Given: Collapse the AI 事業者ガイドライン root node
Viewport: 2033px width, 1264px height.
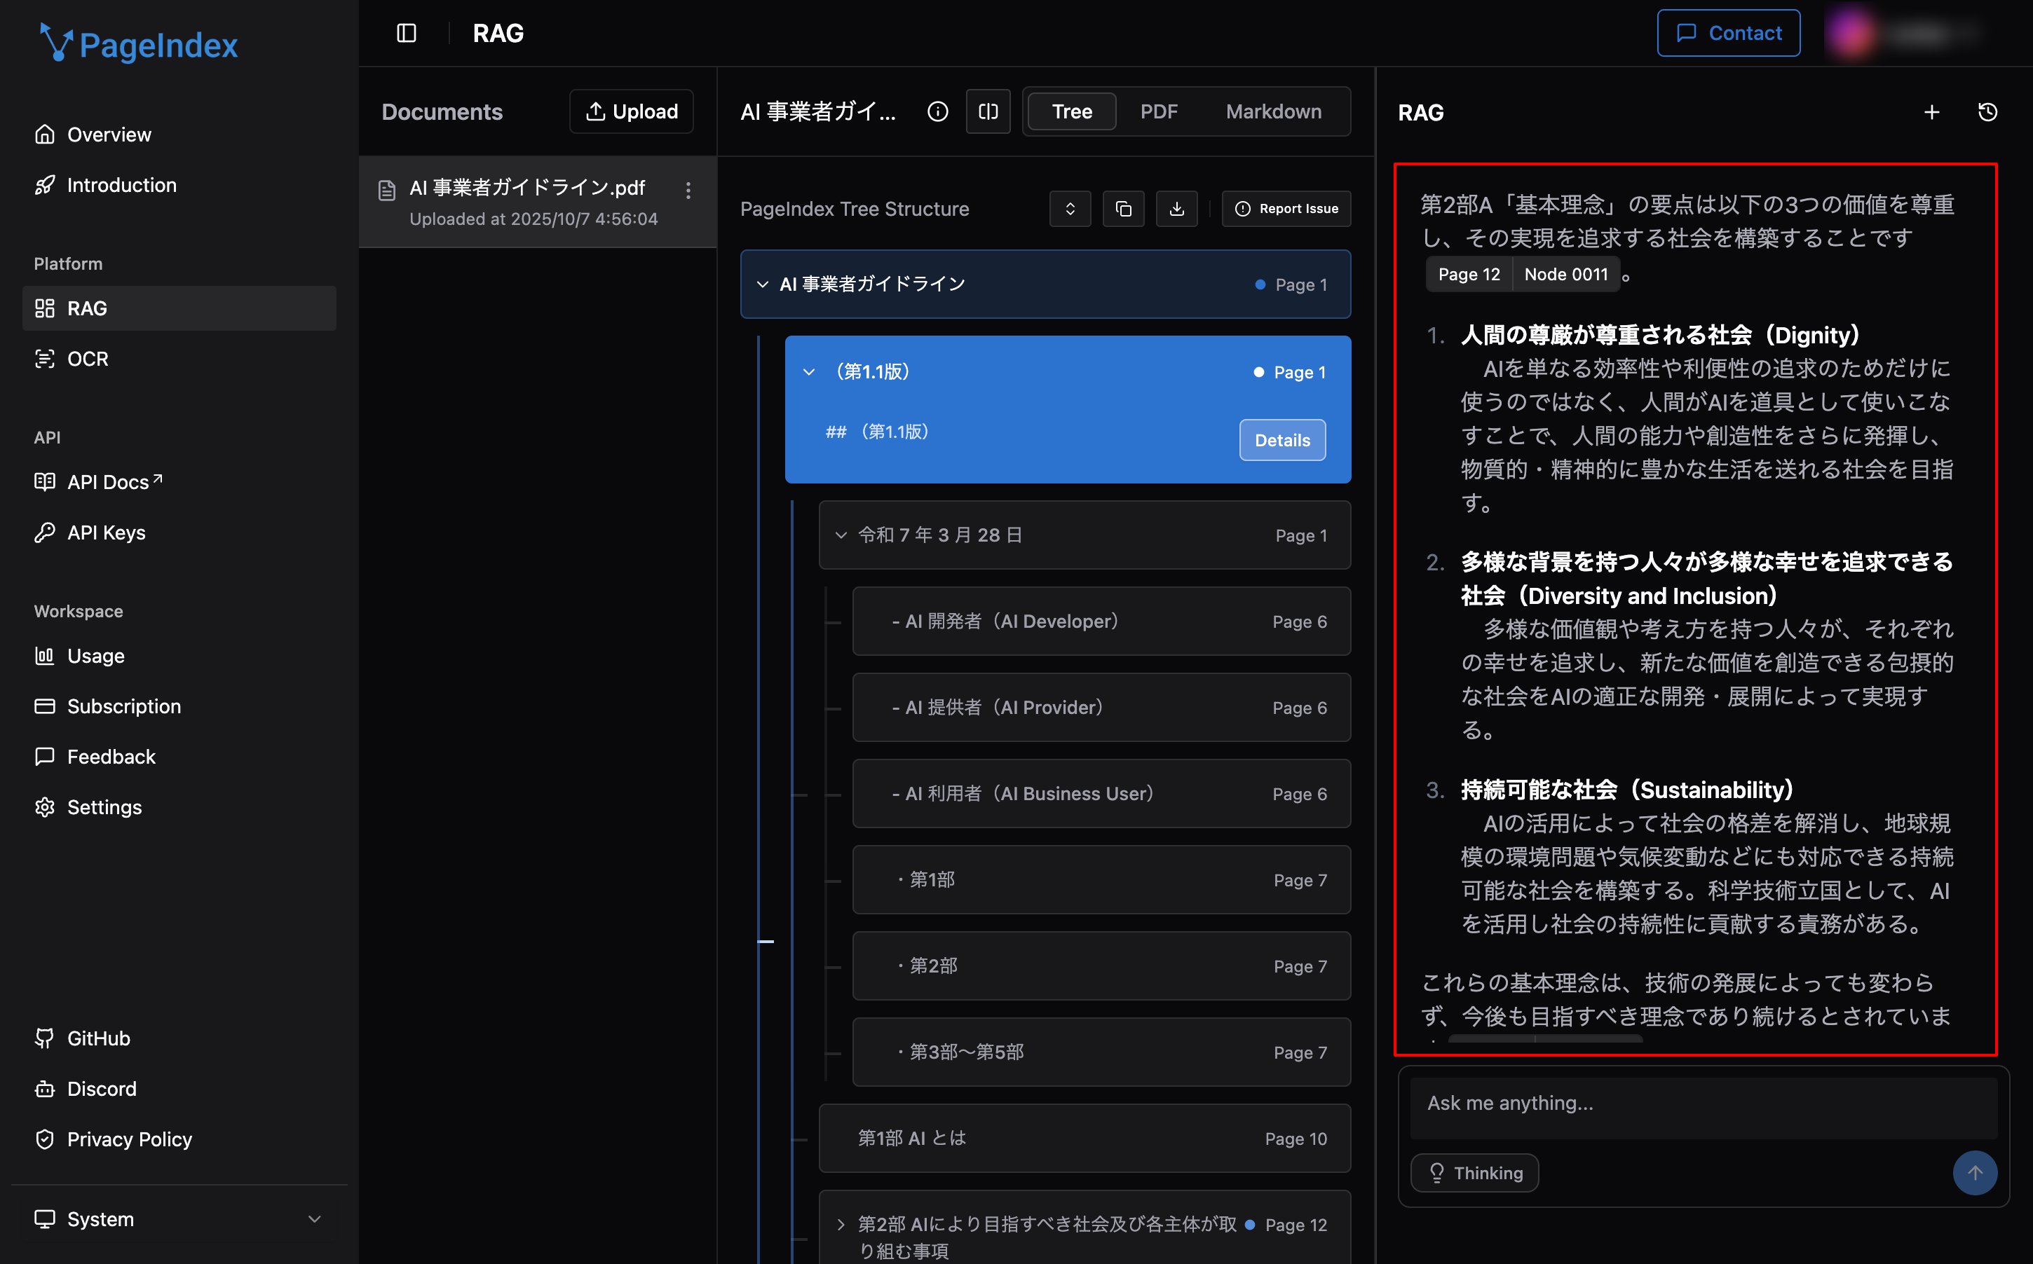Looking at the screenshot, I should (762, 283).
